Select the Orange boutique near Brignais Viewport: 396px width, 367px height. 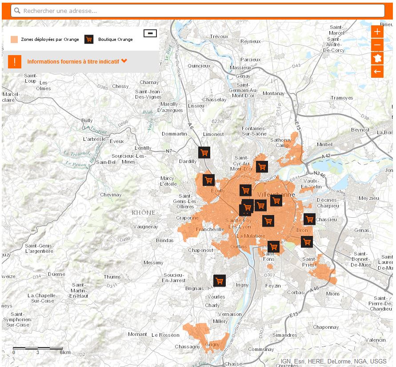tap(220, 281)
